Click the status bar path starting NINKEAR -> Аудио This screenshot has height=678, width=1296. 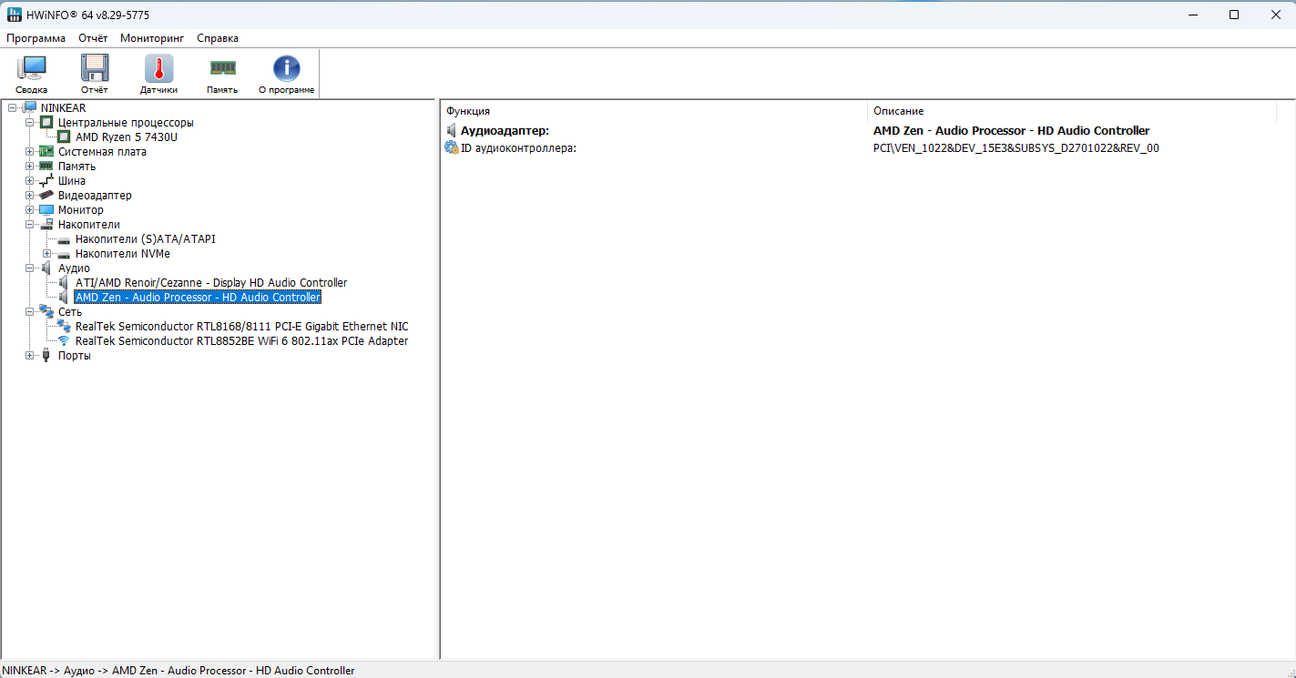[179, 671]
